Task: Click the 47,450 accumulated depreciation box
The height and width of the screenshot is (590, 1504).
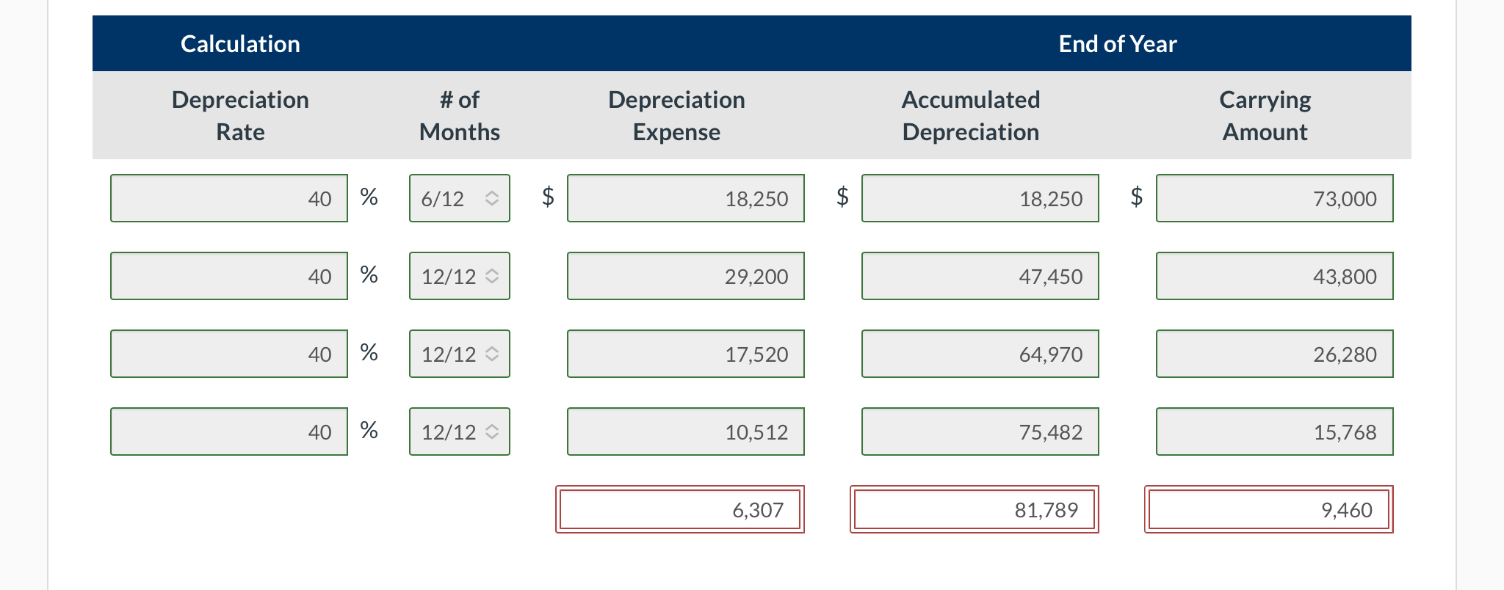Action: 980,276
